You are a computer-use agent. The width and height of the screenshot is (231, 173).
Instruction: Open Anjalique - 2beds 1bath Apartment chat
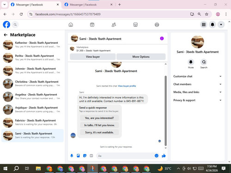(32, 109)
